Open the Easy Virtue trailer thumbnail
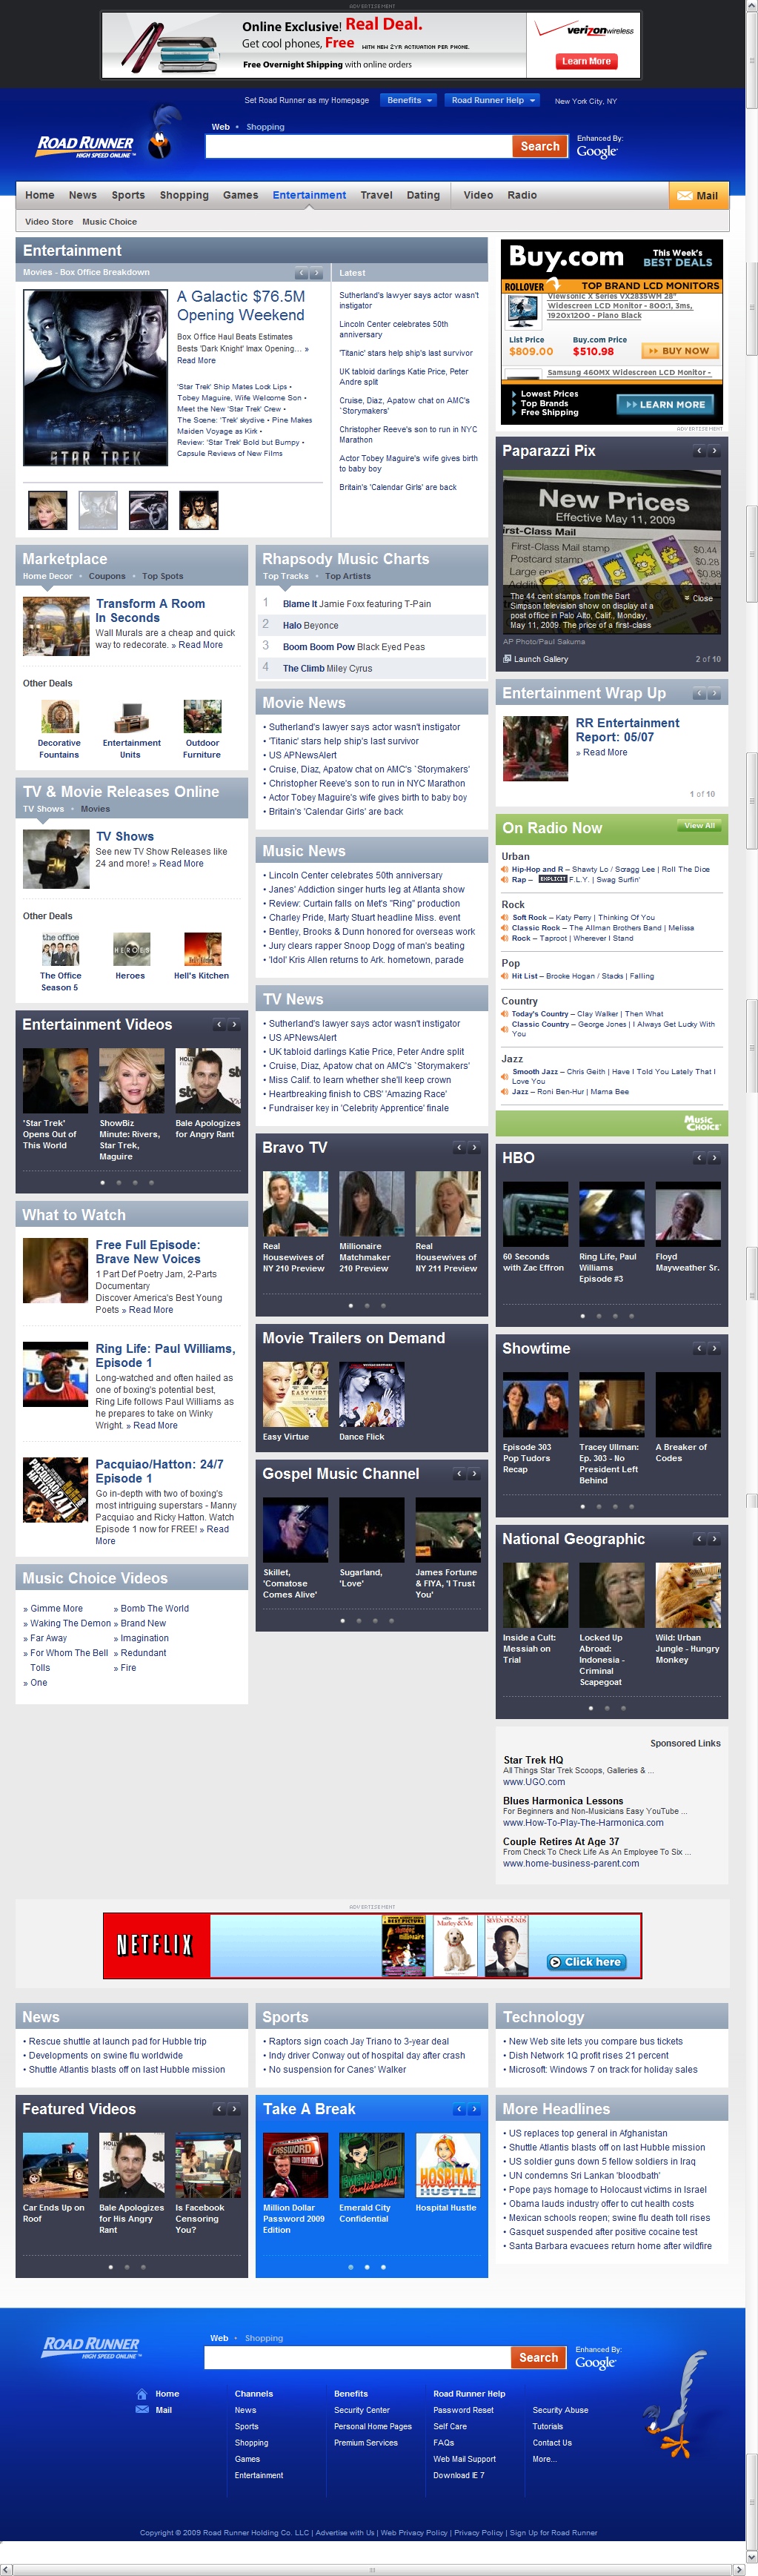The height and width of the screenshot is (2576, 758). [295, 1394]
